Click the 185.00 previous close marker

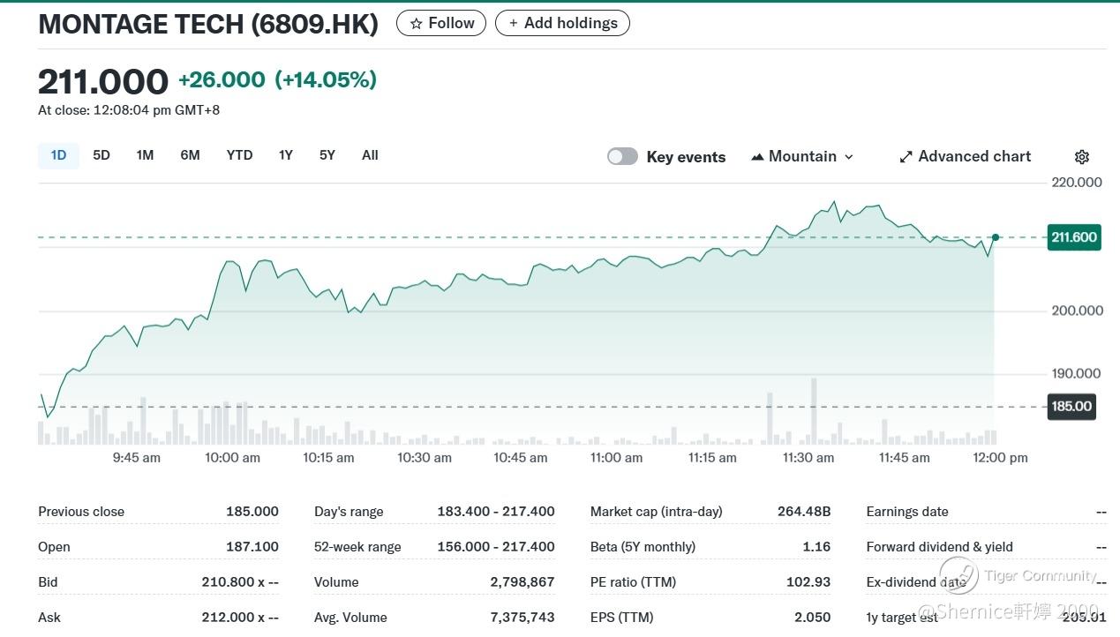[1071, 407]
